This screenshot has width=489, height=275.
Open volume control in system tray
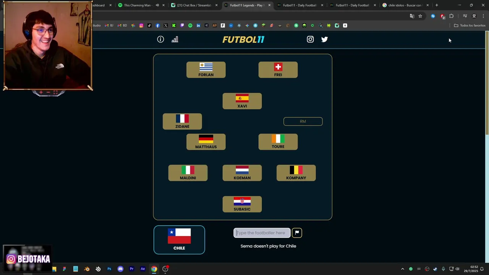[x=457, y=269]
